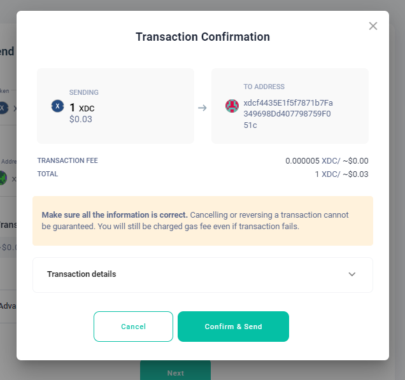The image size is (405, 380).
Task: Click the Transaction details label
Action: [x=82, y=274]
